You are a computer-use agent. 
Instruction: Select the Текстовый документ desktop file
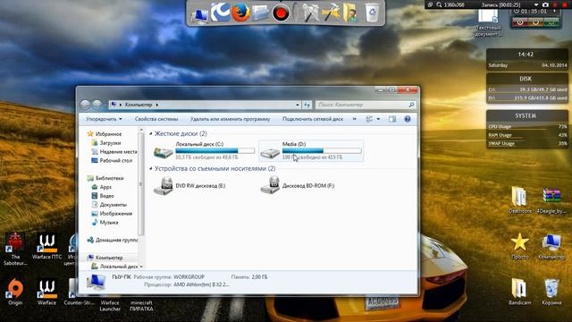point(488,22)
